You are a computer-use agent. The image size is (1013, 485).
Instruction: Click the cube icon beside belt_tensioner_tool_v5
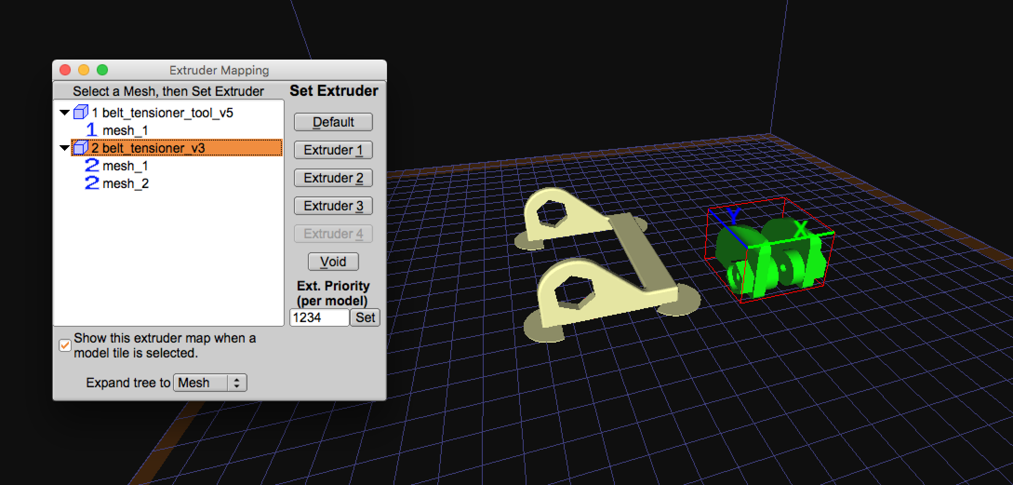[x=80, y=113]
